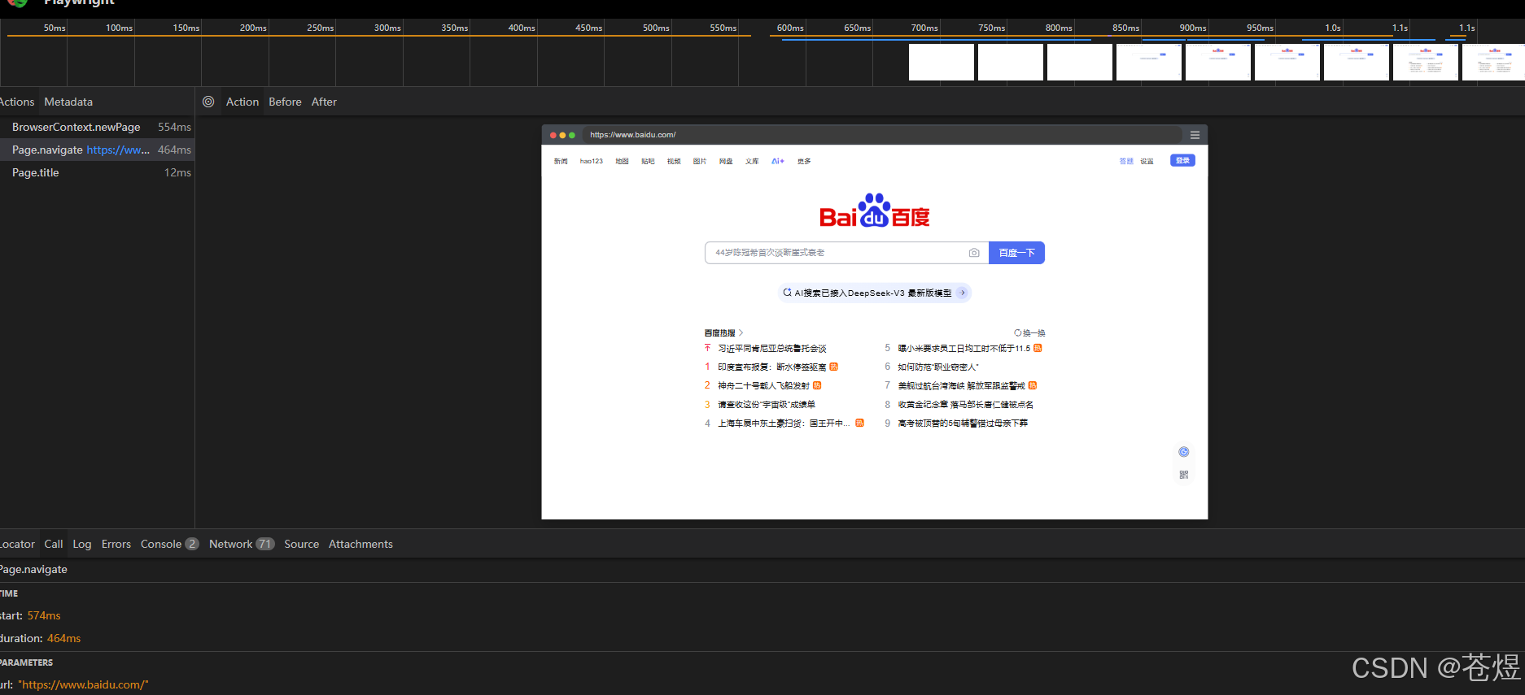Click the first blank white screenshot thumbnail in timeline
Screen dimensions: 1525x695
[942, 62]
